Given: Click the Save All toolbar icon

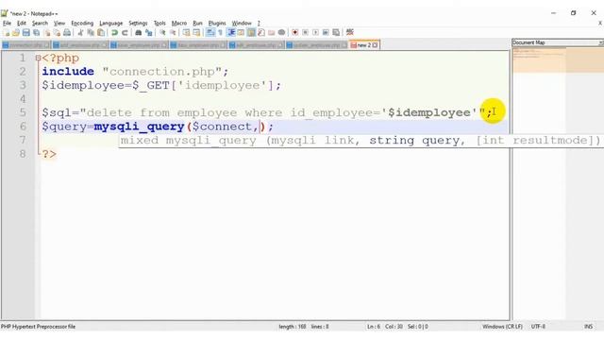Looking at the screenshot, I should pos(36,33).
